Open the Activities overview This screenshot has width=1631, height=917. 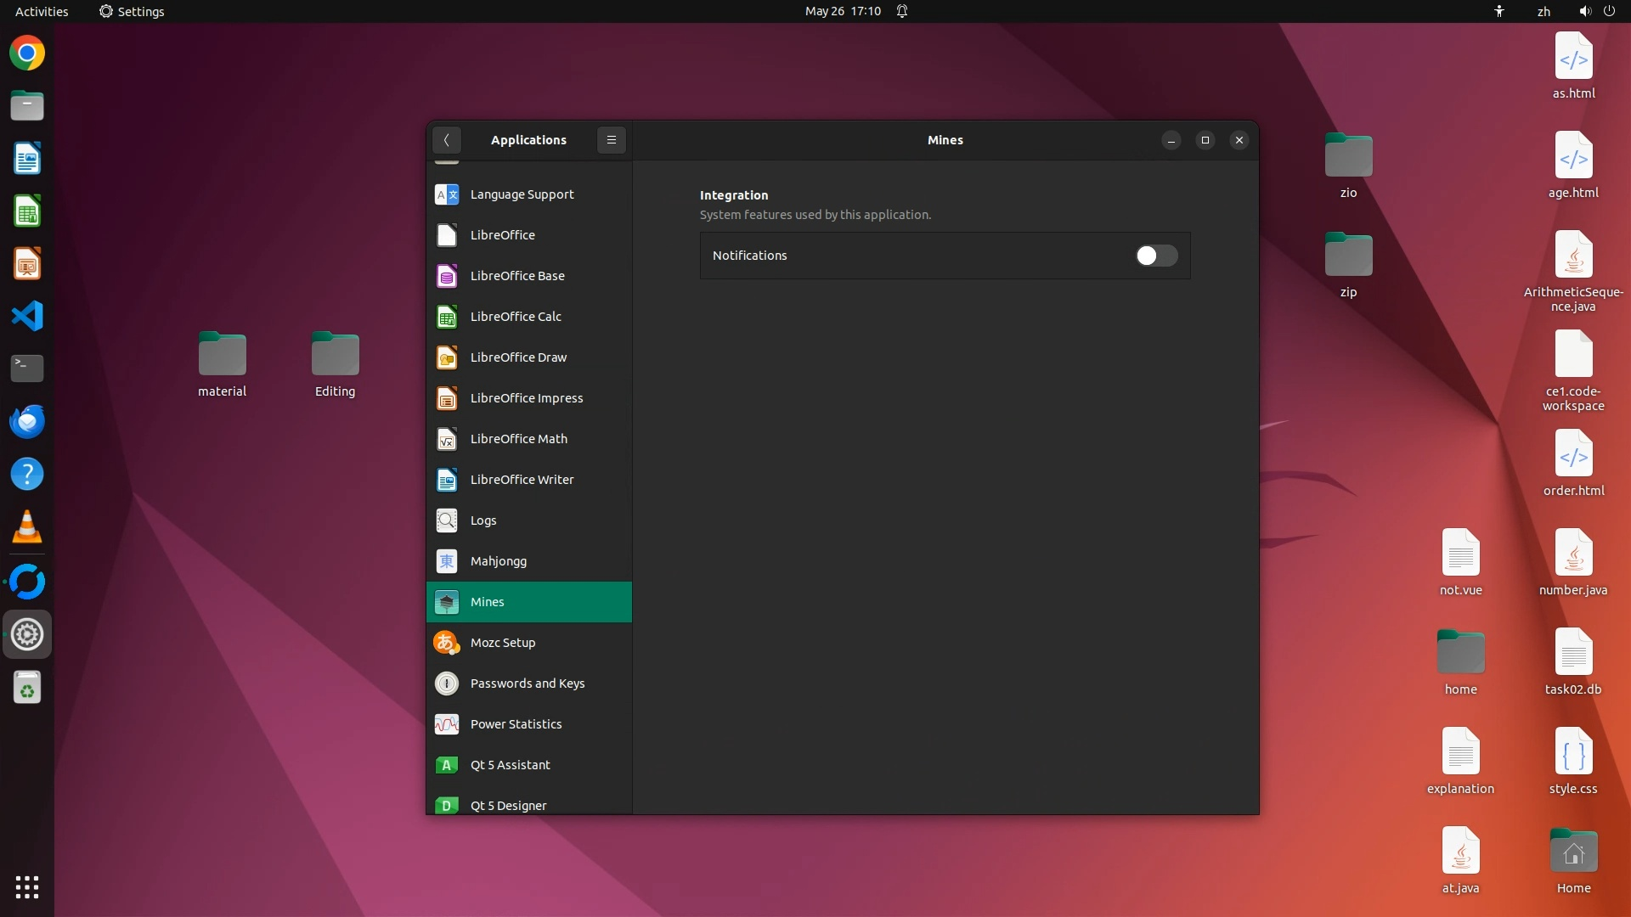tap(42, 11)
